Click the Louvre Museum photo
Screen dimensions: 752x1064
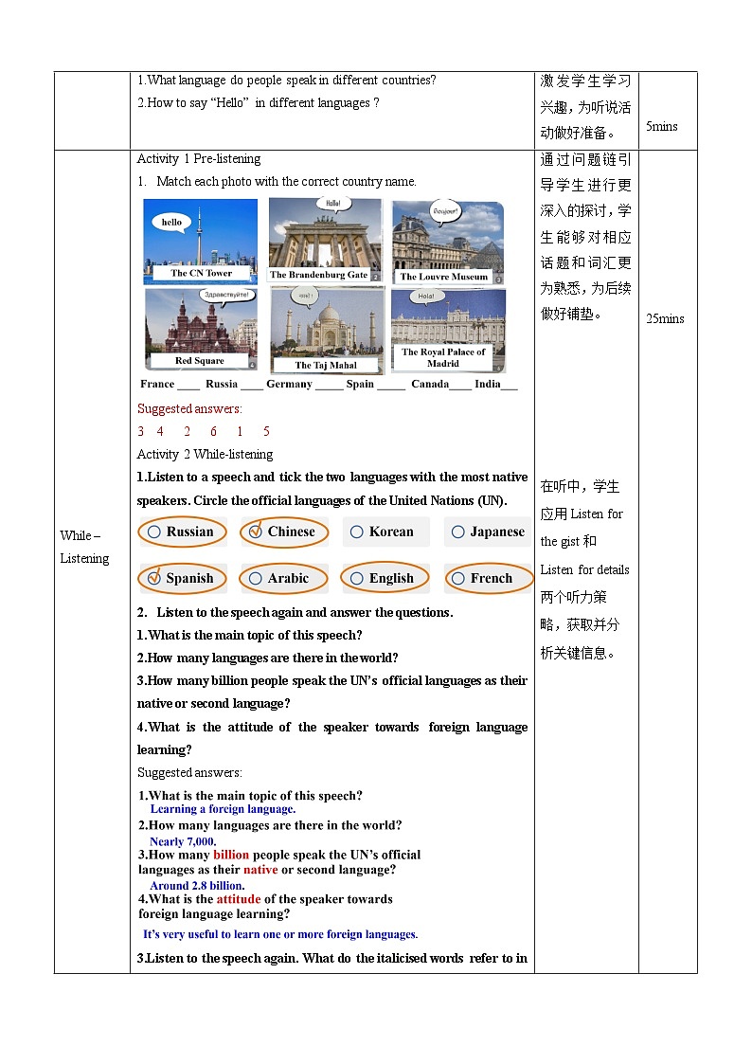click(x=448, y=243)
